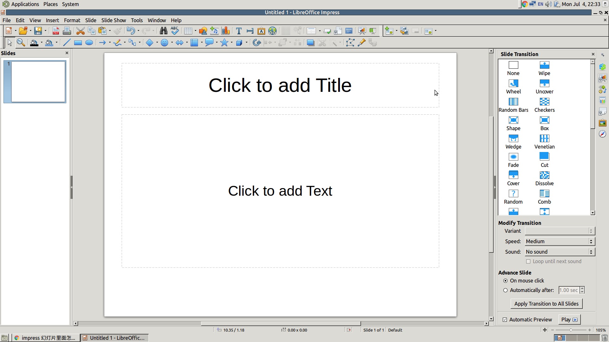Expand the Table insert dropdown arrow

click(195, 31)
